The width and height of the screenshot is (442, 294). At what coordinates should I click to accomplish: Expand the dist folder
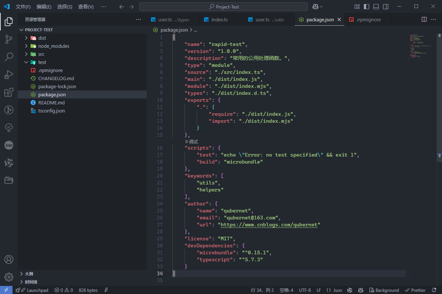[42, 38]
